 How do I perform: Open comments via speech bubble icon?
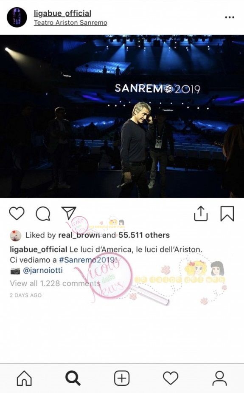click(43, 214)
